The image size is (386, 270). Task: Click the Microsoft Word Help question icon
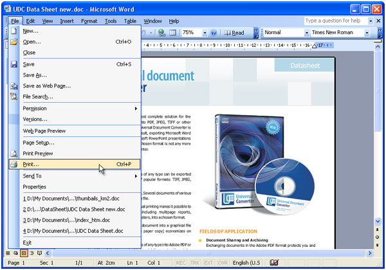tap(214, 33)
